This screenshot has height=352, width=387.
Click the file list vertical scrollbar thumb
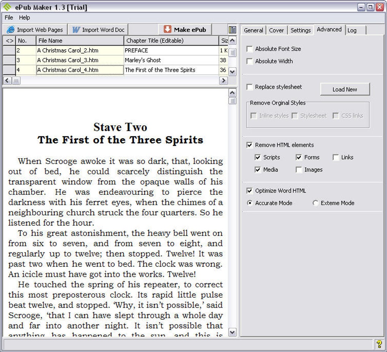232,53
